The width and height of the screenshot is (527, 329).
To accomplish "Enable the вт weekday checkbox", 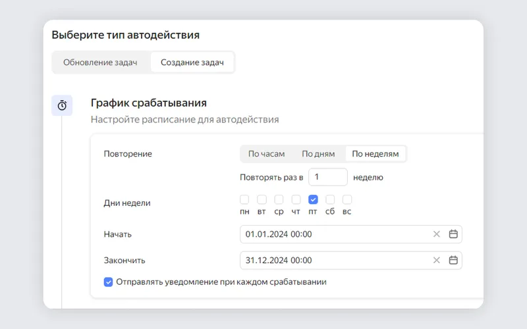I will tap(262, 199).
